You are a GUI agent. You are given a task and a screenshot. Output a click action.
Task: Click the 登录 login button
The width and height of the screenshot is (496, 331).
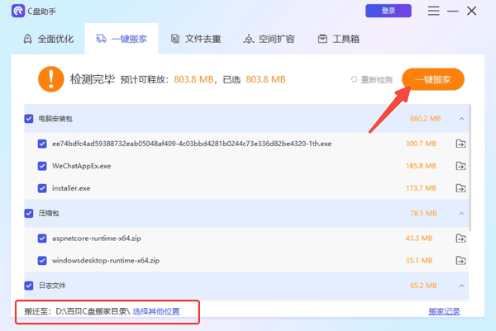[x=388, y=11]
